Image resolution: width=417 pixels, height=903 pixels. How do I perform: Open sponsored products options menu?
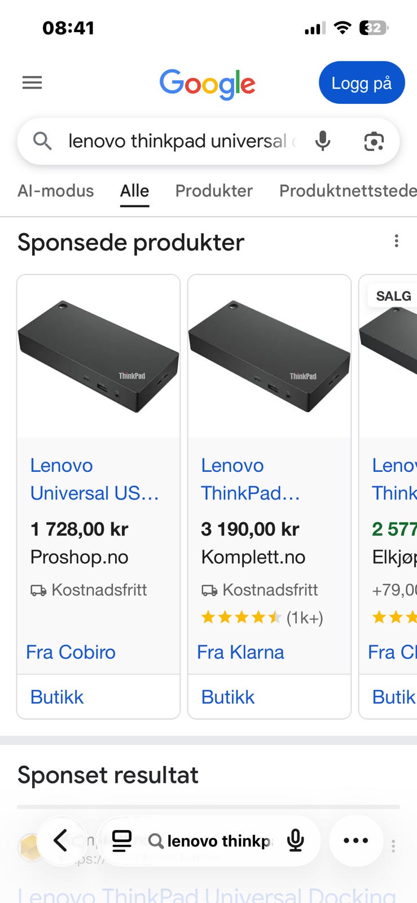(x=397, y=242)
